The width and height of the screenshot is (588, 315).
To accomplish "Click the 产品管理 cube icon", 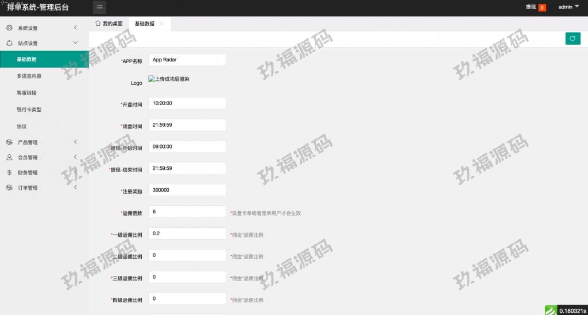I will coord(9,142).
